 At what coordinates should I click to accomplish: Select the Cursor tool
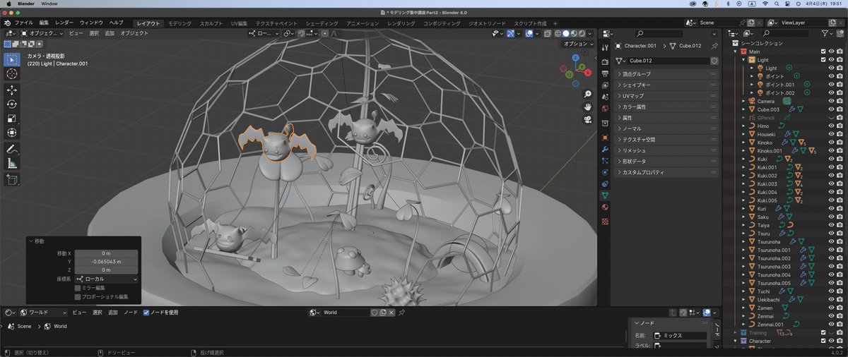point(12,74)
